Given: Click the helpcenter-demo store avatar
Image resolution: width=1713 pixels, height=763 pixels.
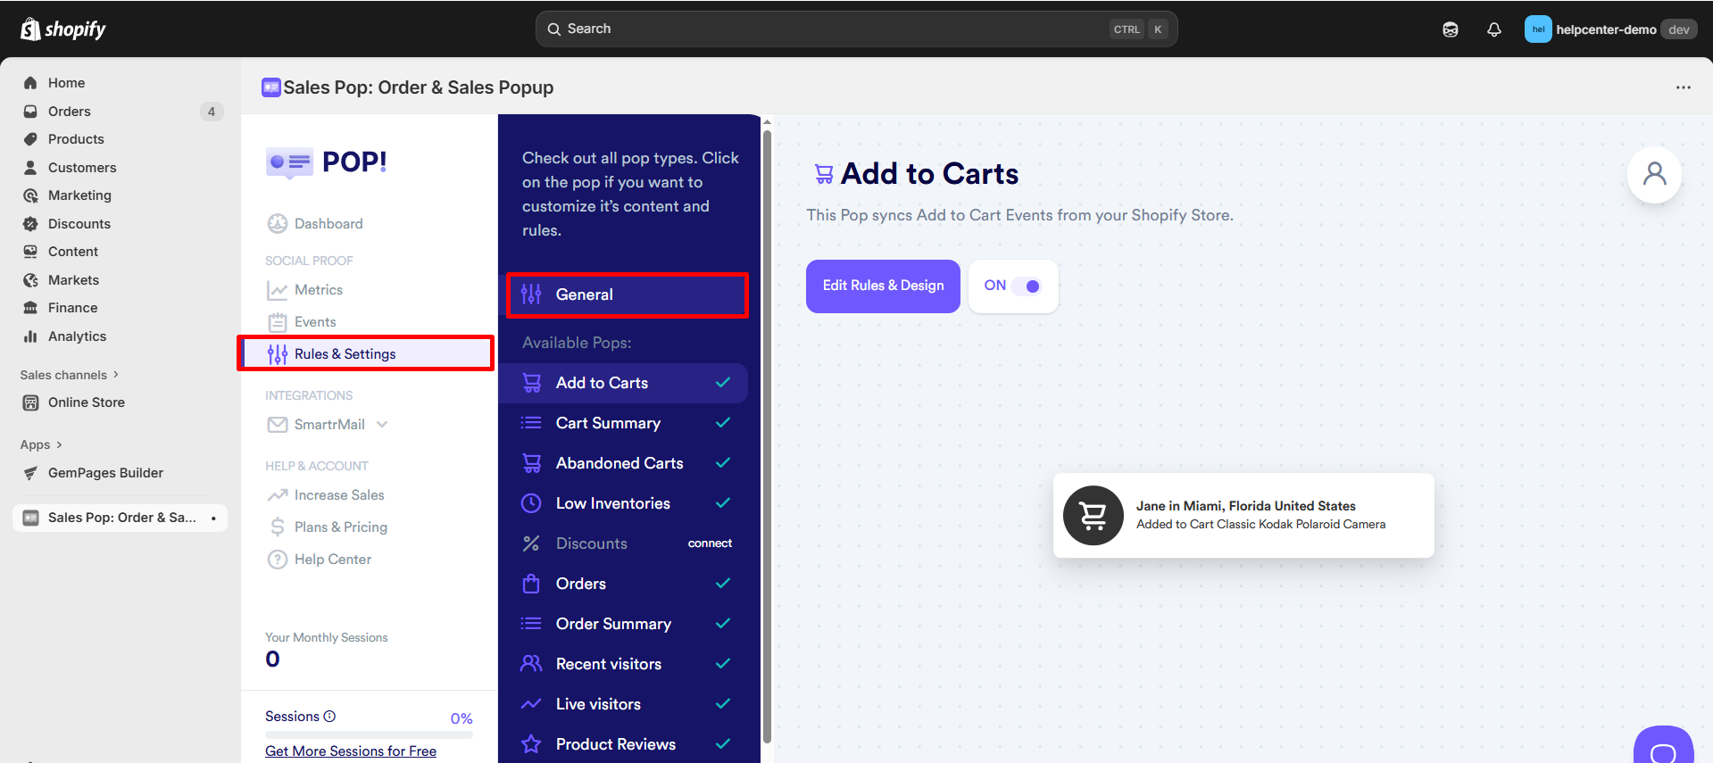Looking at the screenshot, I should point(1538,29).
